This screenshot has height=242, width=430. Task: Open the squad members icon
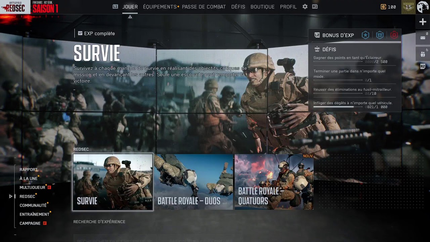click(423, 54)
